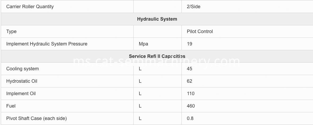Viewport: 313px width, 125px height.
Task: Click the Hydrostatic Oil value 62
Action: [189, 81]
